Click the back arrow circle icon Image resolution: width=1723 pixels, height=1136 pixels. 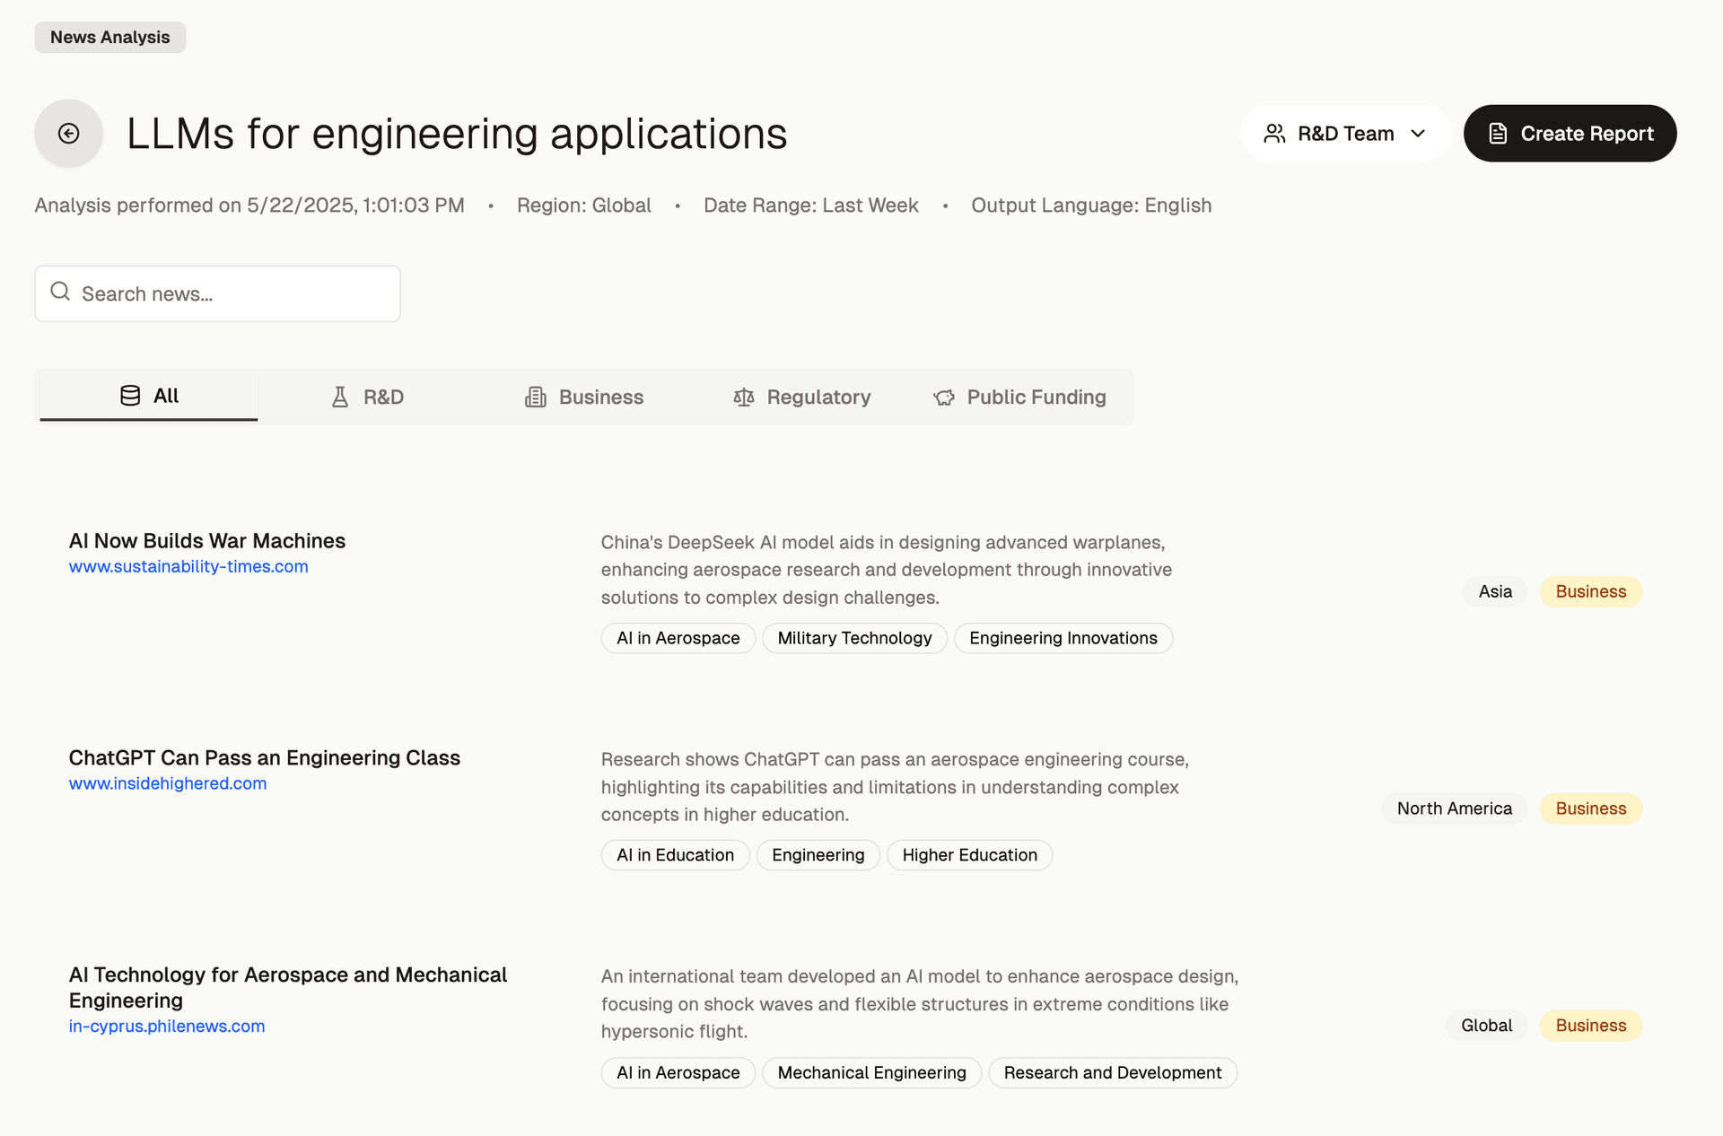pyautogui.click(x=68, y=134)
